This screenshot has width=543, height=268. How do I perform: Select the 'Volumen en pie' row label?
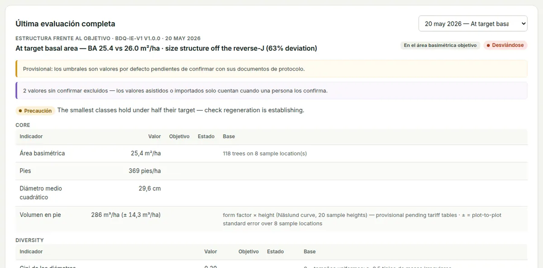(x=40, y=215)
